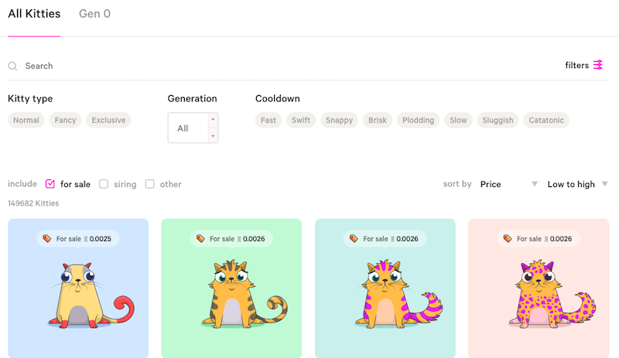Screen dimensions: 619x358
Task: Click the For sale 0.0025 price badge
Action: coord(78,239)
